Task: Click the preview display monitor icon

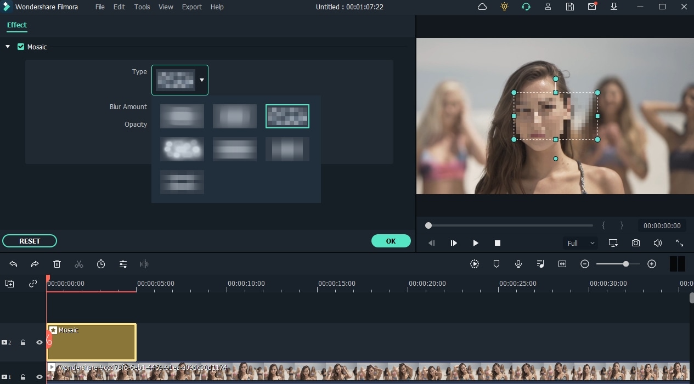Action: (x=613, y=243)
